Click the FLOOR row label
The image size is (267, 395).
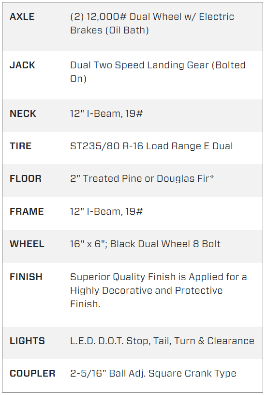pyautogui.click(x=26, y=179)
